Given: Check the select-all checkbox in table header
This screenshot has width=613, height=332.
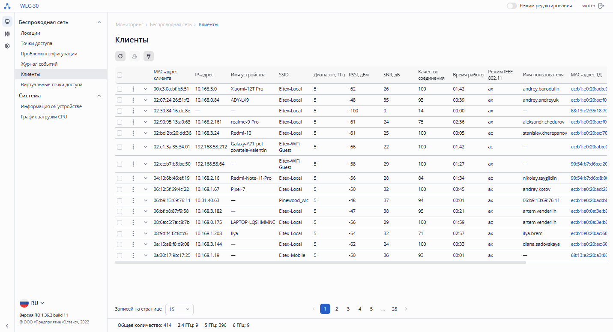Looking at the screenshot, I should click(120, 75).
